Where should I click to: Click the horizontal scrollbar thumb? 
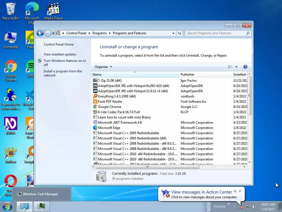coord(148,167)
